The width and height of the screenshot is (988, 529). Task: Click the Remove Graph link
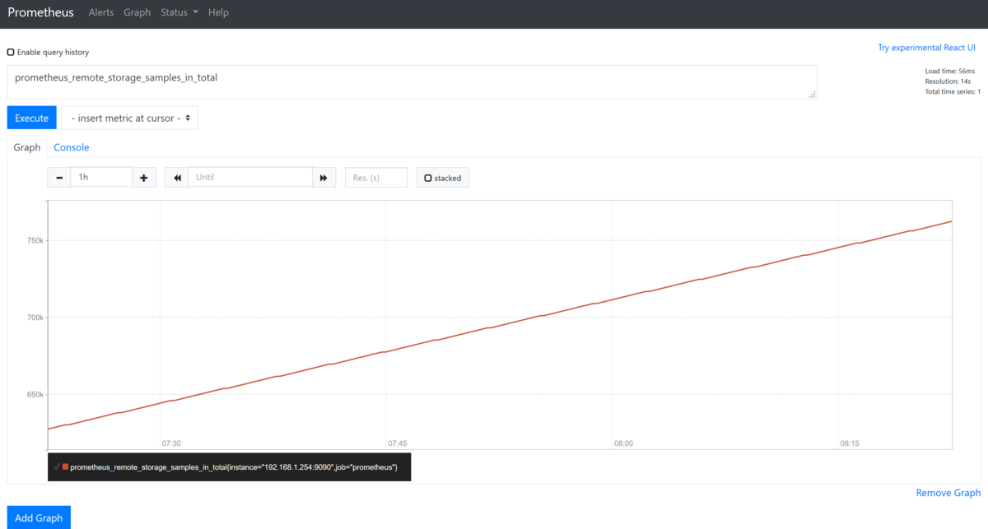[948, 493]
